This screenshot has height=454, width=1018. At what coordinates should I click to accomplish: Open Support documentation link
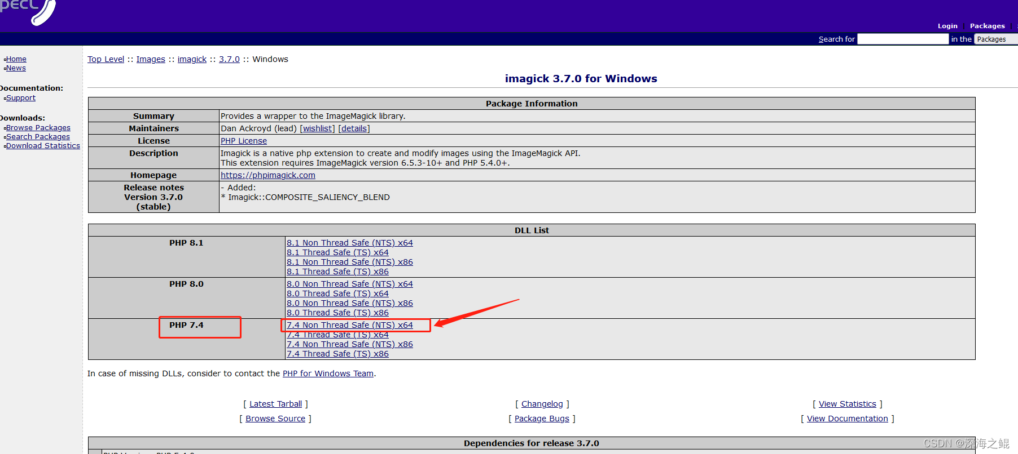(21, 98)
